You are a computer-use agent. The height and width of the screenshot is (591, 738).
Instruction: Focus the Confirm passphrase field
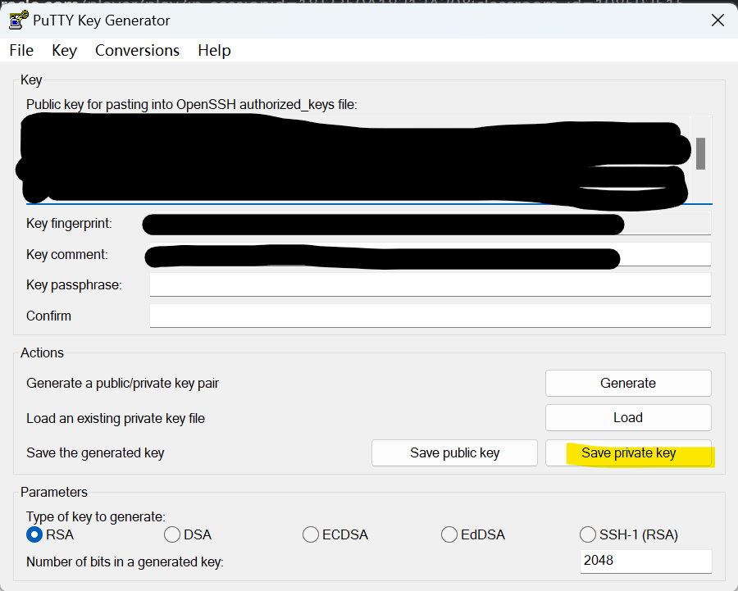(430, 316)
